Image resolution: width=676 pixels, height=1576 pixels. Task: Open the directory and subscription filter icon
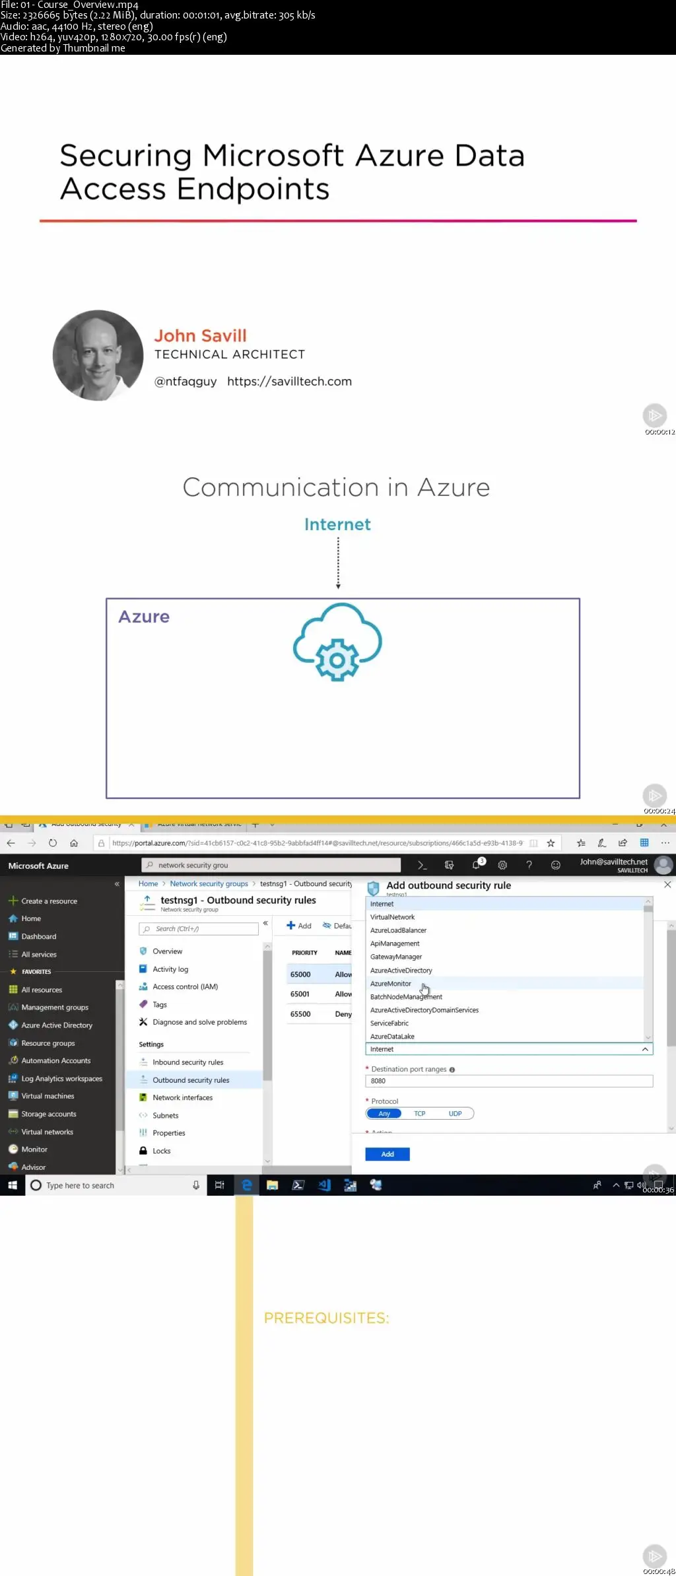[449, 865]
